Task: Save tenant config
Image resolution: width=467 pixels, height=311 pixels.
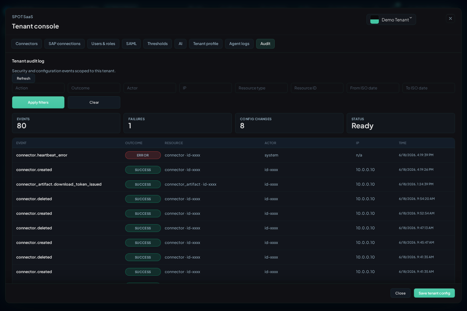Action: (x=434, y=293)
